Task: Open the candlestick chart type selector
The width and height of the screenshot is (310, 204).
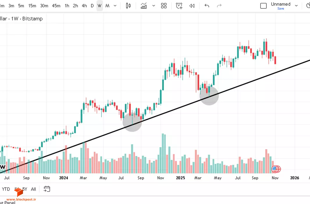Action: click(128, 6)
